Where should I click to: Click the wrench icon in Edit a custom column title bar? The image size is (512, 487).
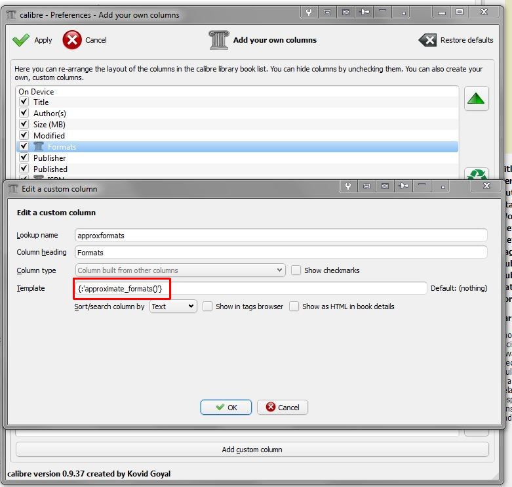[348, 186]
